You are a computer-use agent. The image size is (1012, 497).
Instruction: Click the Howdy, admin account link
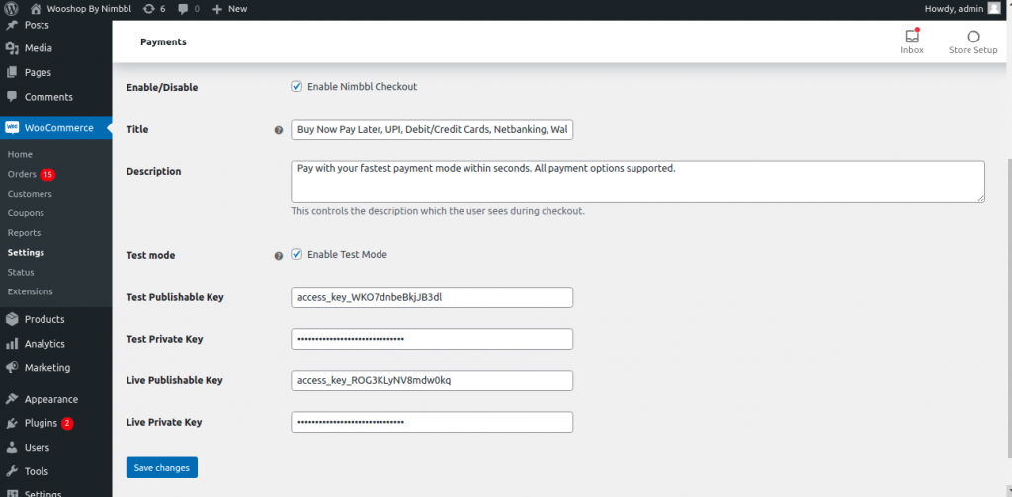tap(954, 9)
